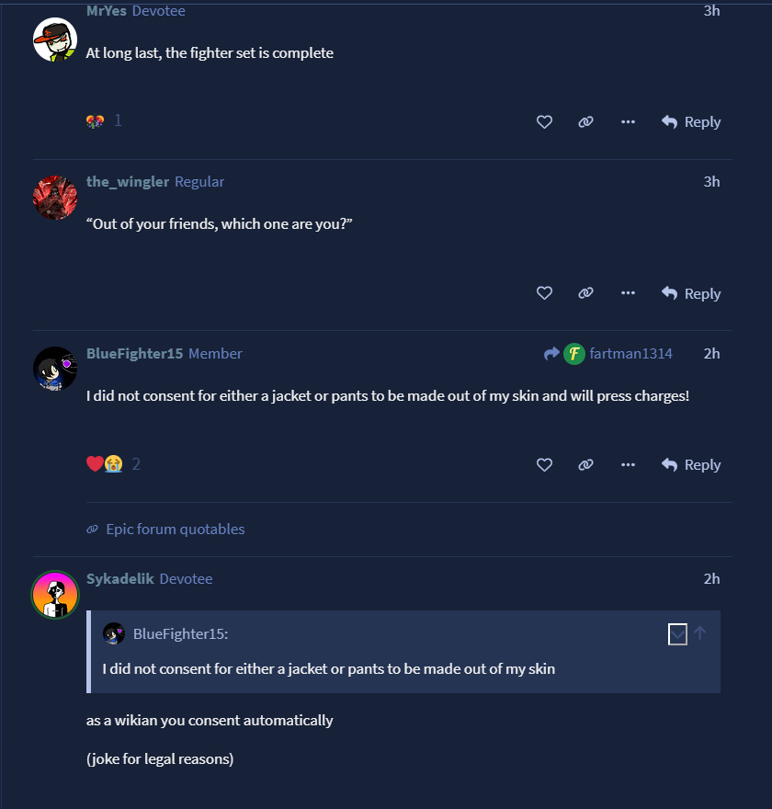Open the Epic forum quotables link
Screen dimensions: 772x809
tap(175, 529)
